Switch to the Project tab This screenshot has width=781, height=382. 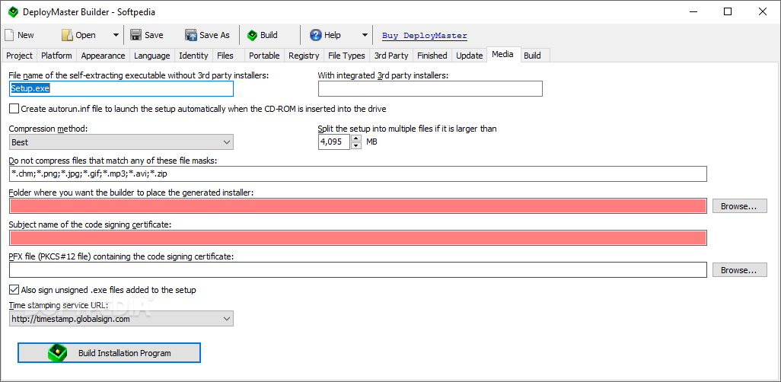coord(20,56)
